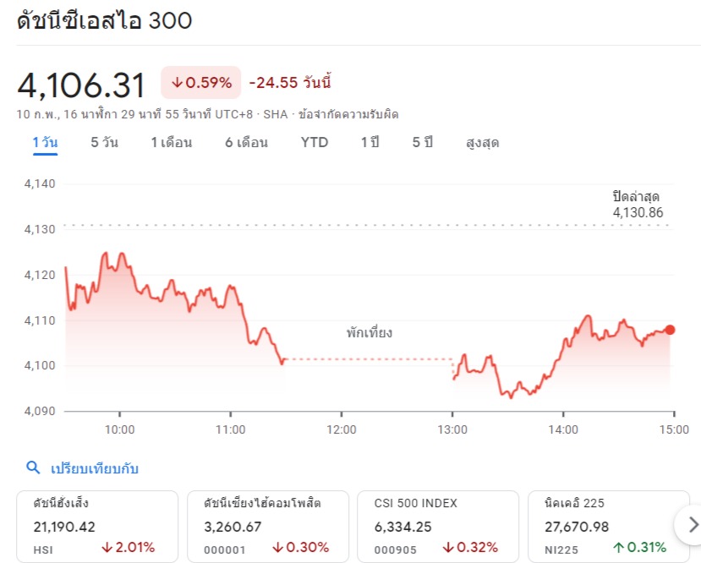Switch to the 1 ปี tab
The image size is (701, 563).
[370, 142]
